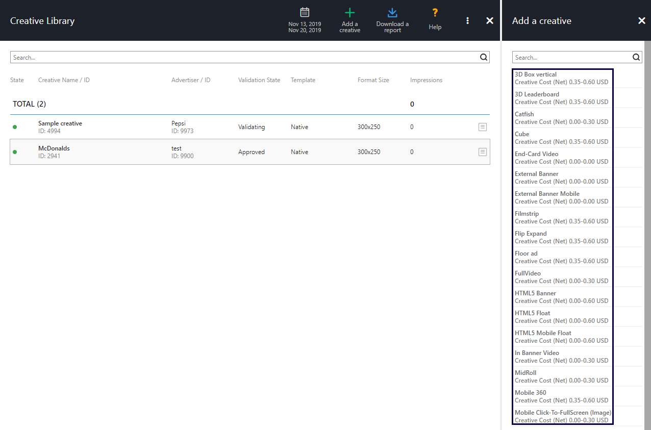651x430 pixels.
Task: Sort by Creative Name / ID column
Action: click(64, 80)
